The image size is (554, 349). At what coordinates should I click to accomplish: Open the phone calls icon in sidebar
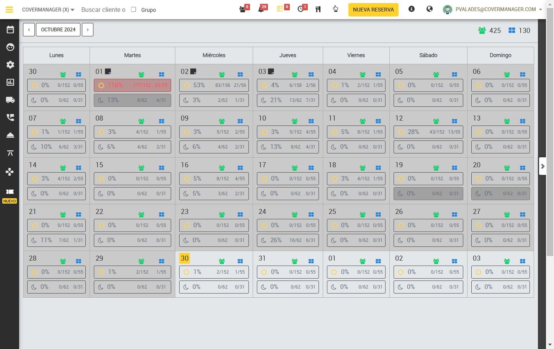click(10, 117)
